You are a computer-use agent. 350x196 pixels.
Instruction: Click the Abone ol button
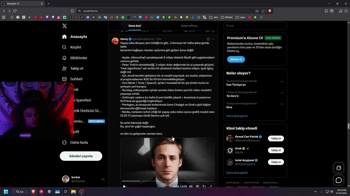(x=236, y=59)
